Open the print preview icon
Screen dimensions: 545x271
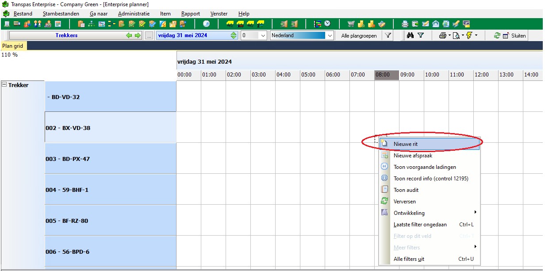(456, 35)
